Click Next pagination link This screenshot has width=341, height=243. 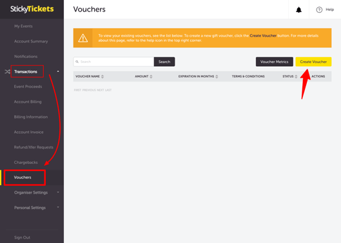(x=101, y=90)
